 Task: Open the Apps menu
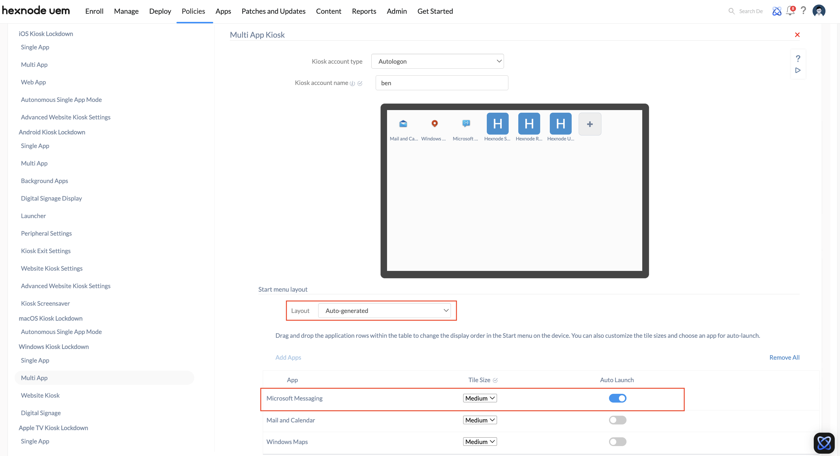(223, 11)
